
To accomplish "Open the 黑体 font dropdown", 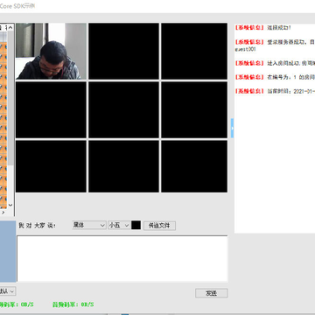I will click(x=89, y=225).
